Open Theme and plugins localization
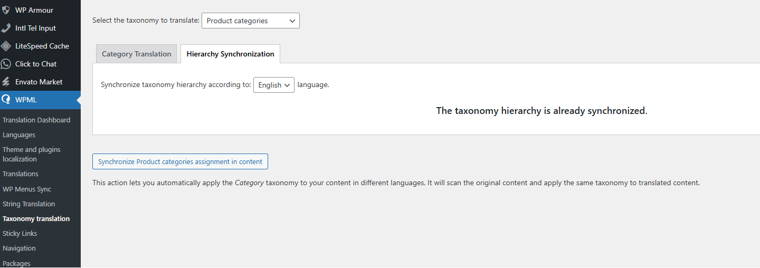This screenshot has width=760, height=268. coord(32,154)
